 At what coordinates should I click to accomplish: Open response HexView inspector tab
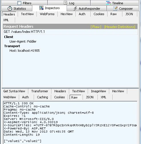(118, 91)
